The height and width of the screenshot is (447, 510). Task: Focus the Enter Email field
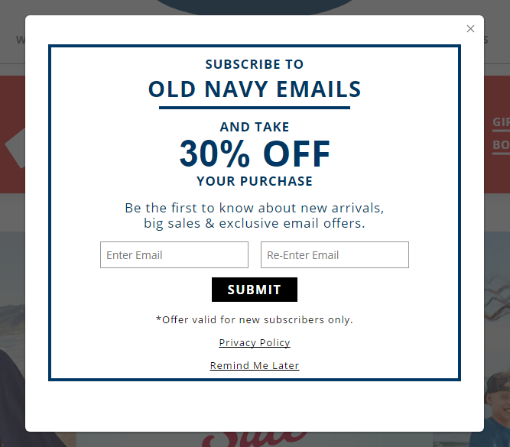click(x=174, y=255)
